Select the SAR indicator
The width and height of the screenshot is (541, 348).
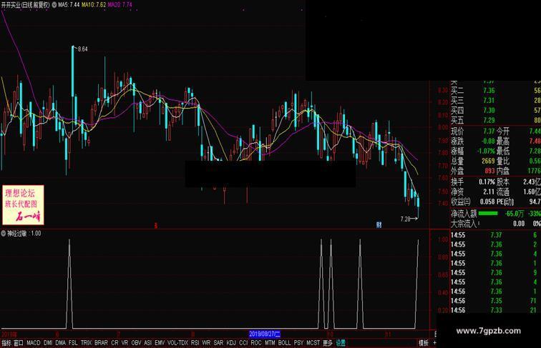click(218, 343)
